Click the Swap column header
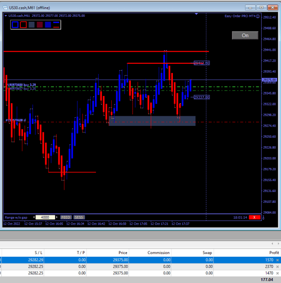This screenshot has height=283, width=281. [x=207, y=253]
